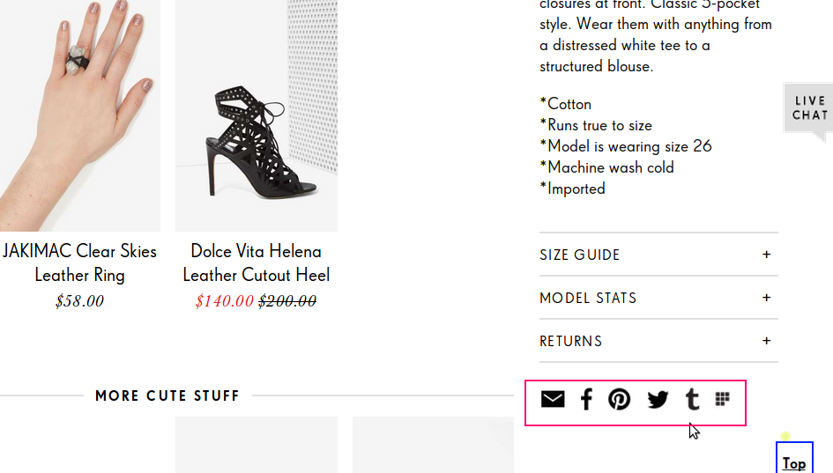Image resolution: width=833 pixels, height=473 pixels.
Task: Open the Live Chat widget
Action: coord(808,108)
